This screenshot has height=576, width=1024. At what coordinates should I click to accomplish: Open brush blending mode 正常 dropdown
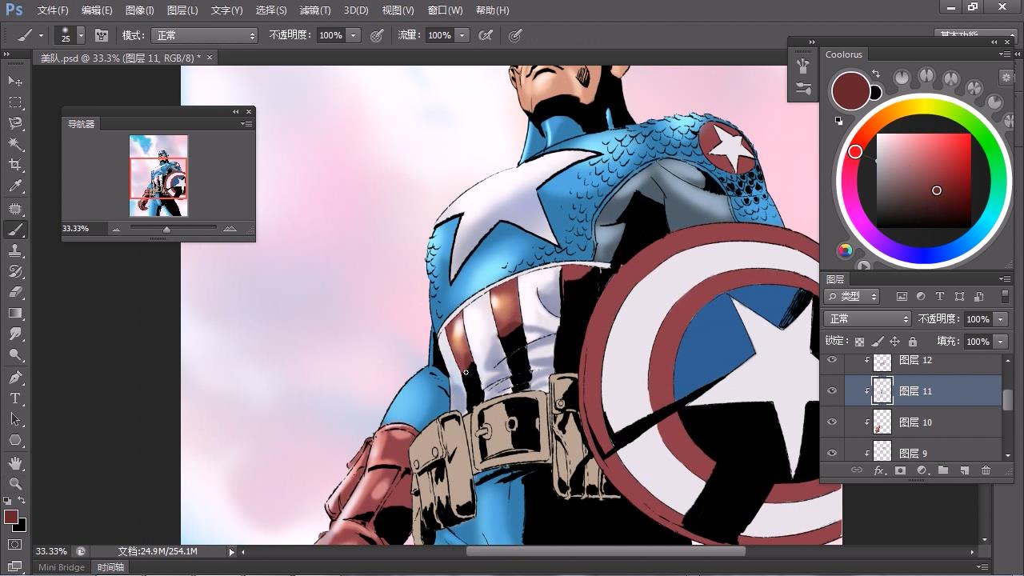point(205,35)
